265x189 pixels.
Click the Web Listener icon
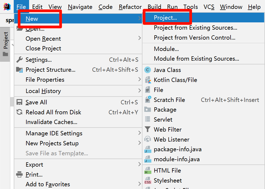pyautogui.click(x=148, y=139)
